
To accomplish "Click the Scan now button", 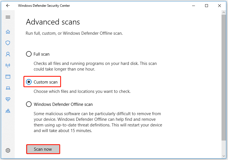I will tap(43, 149).
